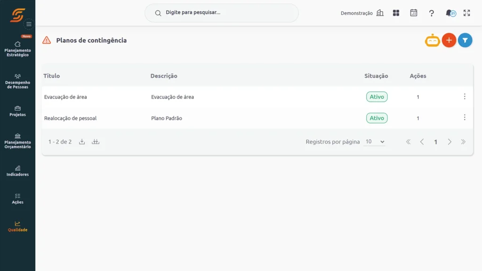Open Planejamento Orçamentário module
The height and width of the screenshot is (271, 482).
[17, 141]
